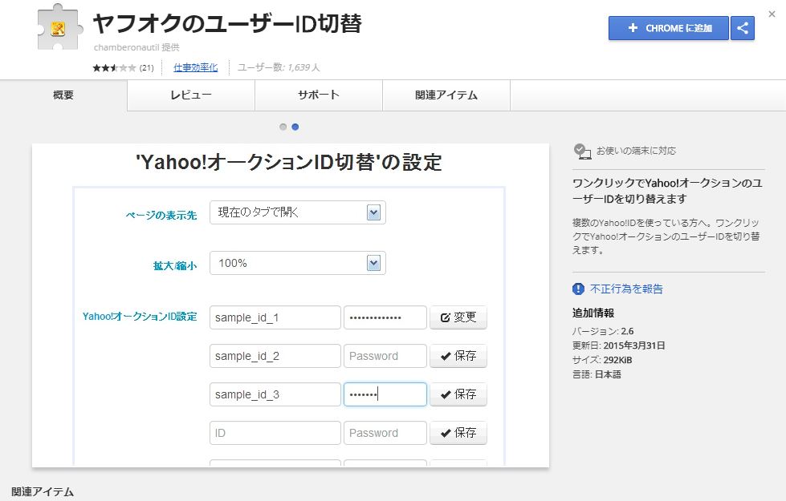Click the empty Password field in fourth row

385,433
